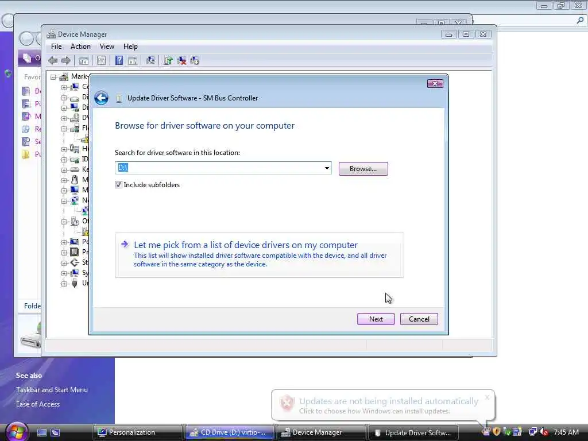Click the Browse... button

363,169
